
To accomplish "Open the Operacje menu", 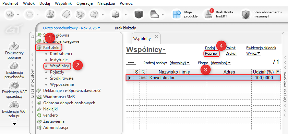I will 84,3.
